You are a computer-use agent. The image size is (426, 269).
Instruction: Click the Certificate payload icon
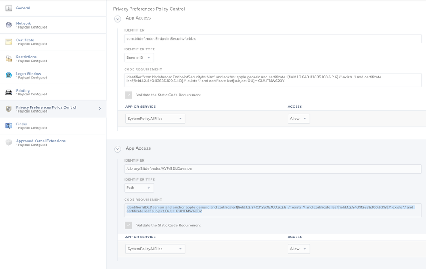pos(9,42)
